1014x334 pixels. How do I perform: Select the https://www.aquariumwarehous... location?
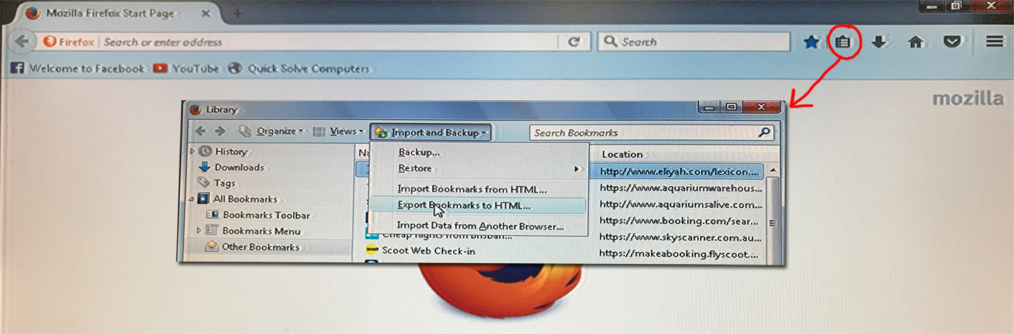680,188
